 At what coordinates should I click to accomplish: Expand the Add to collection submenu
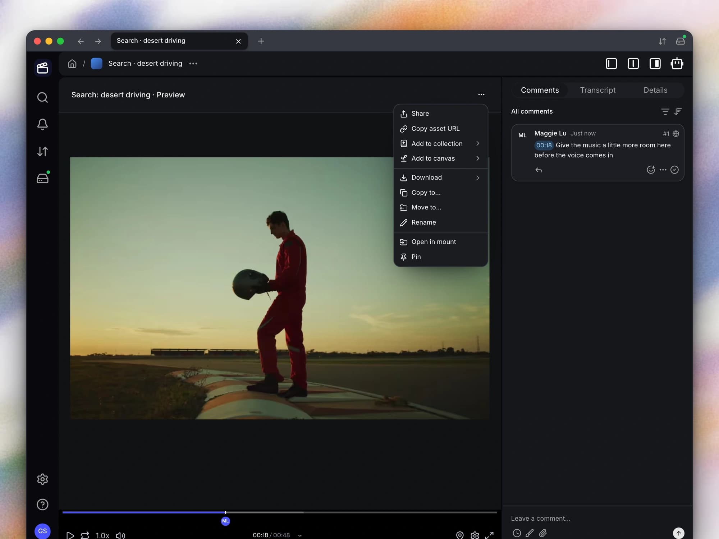[x=441, y=143]
